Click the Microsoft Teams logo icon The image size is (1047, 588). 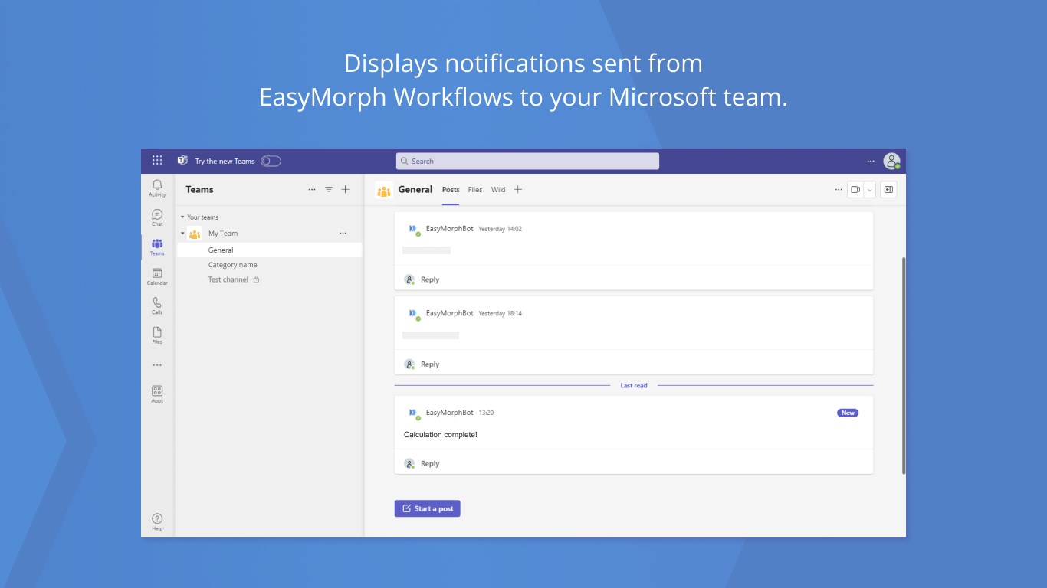click(x=182, y=161)
